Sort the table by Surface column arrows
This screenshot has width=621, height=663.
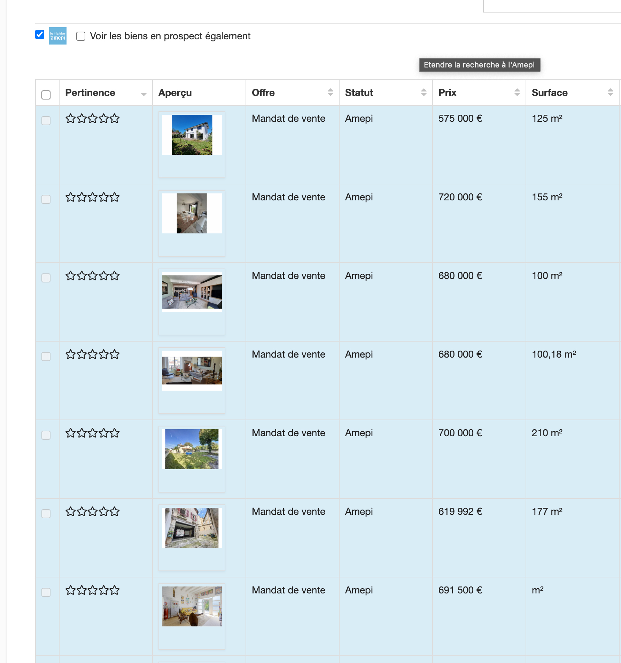(610, 93)
